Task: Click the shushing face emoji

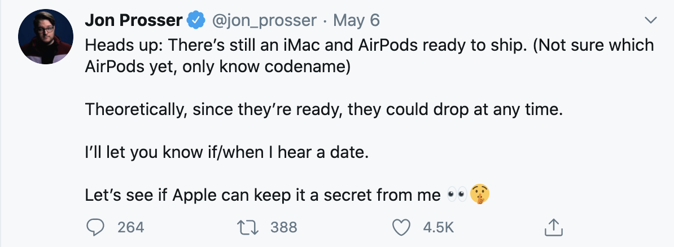Action: point(479,195)
